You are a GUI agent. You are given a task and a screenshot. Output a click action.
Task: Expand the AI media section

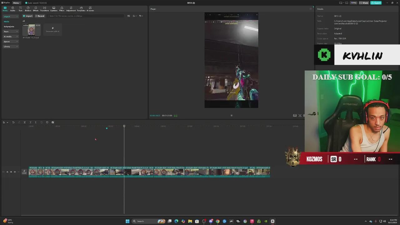11,37
